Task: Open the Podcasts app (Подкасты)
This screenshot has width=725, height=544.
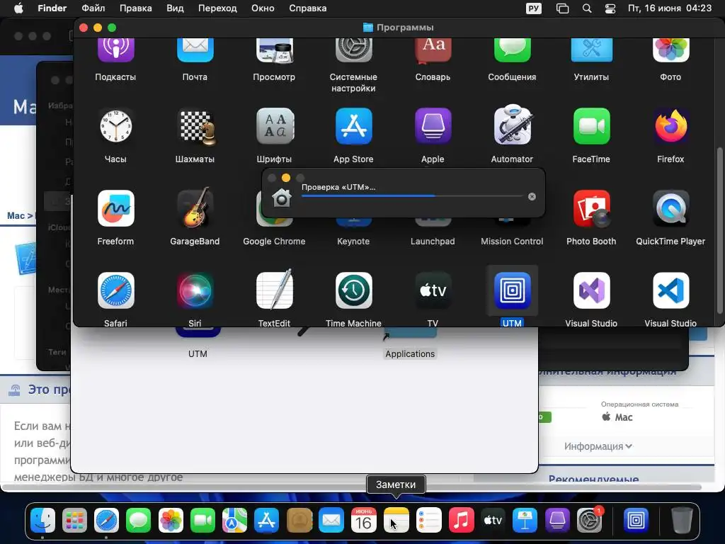Action: point(115,50)
